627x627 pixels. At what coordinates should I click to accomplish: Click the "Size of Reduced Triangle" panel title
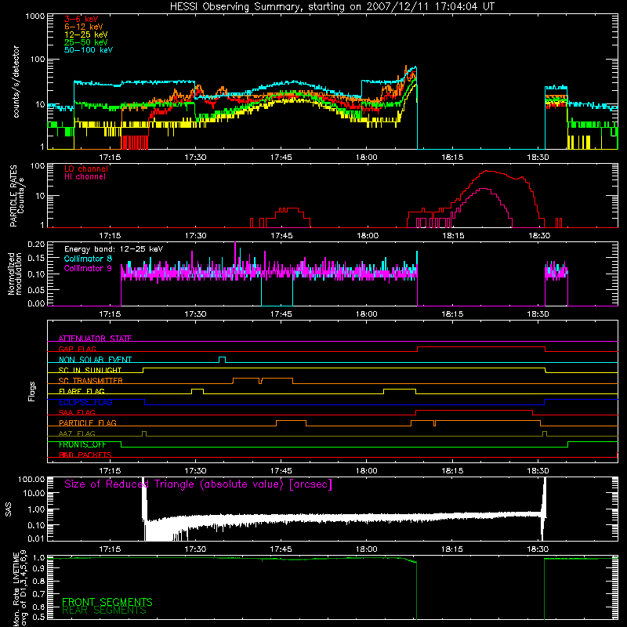(198, 484)
